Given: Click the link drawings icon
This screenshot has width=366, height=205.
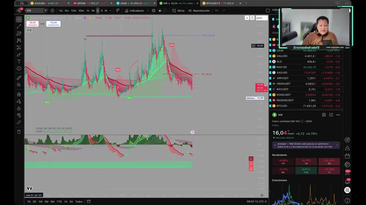Looking at the screenshot, I should [x=19, y=122].
